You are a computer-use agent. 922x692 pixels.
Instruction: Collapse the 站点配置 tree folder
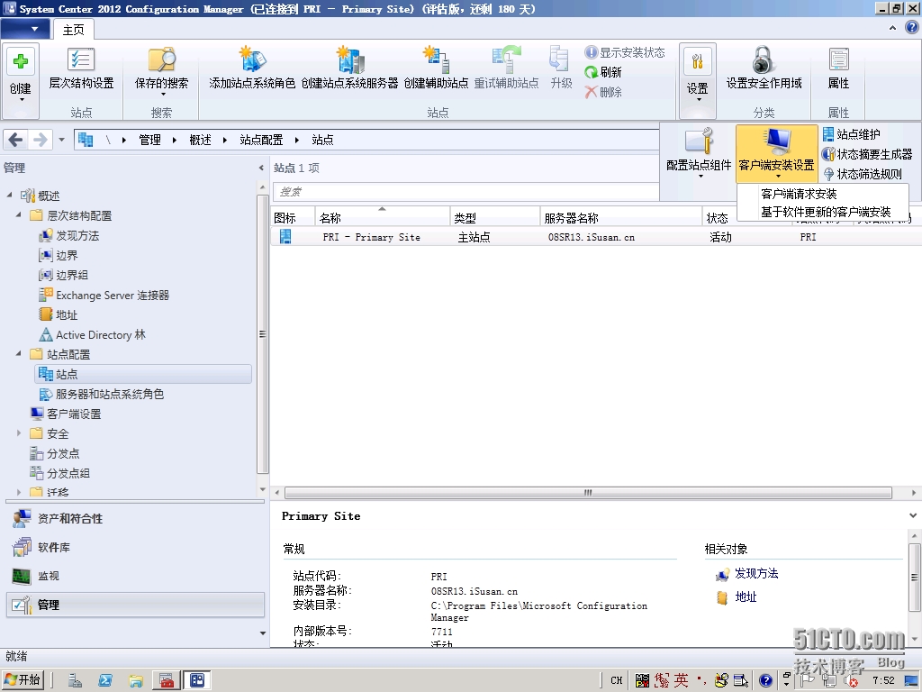19,353
